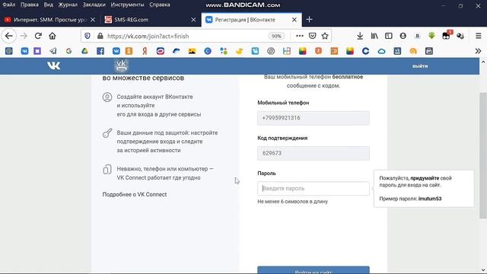Screen dimensions: 487x274
Task: Open the Правка menu
Action: pos(30,5)
